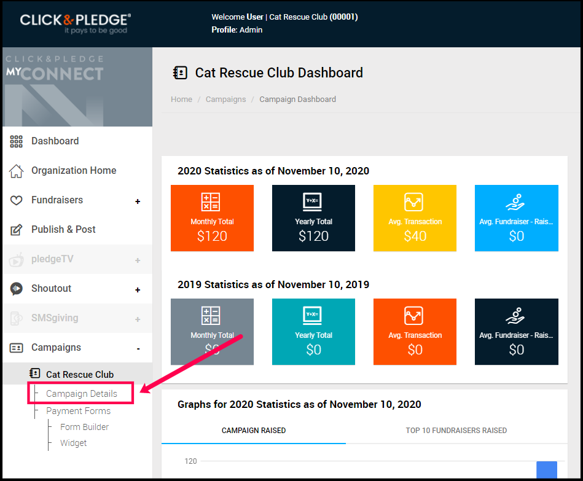Click the Campaigns breadcrumb link

tap(225, 100)
